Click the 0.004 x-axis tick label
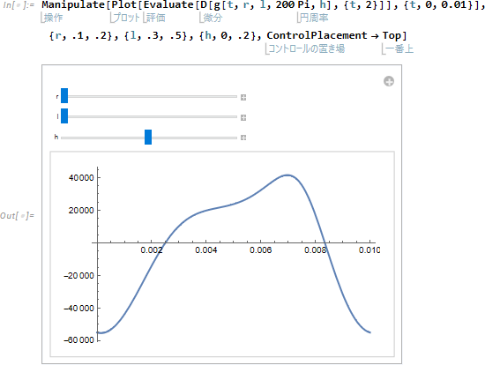485x365 pixels. (206, 250)
